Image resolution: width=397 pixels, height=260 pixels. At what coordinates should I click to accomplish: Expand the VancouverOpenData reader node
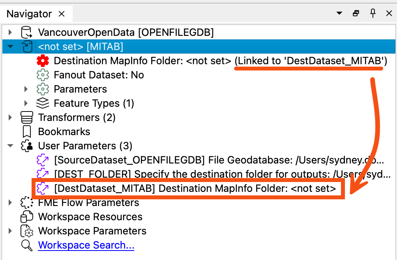pos(10,32)
